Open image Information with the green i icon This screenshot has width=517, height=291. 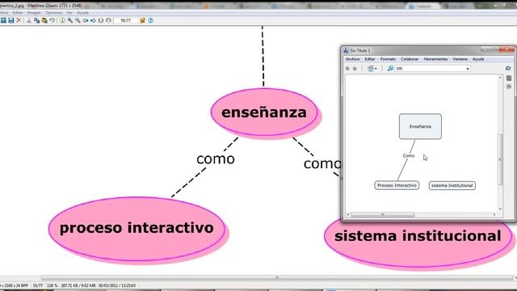pyautogui.click(x=62, y=20)
